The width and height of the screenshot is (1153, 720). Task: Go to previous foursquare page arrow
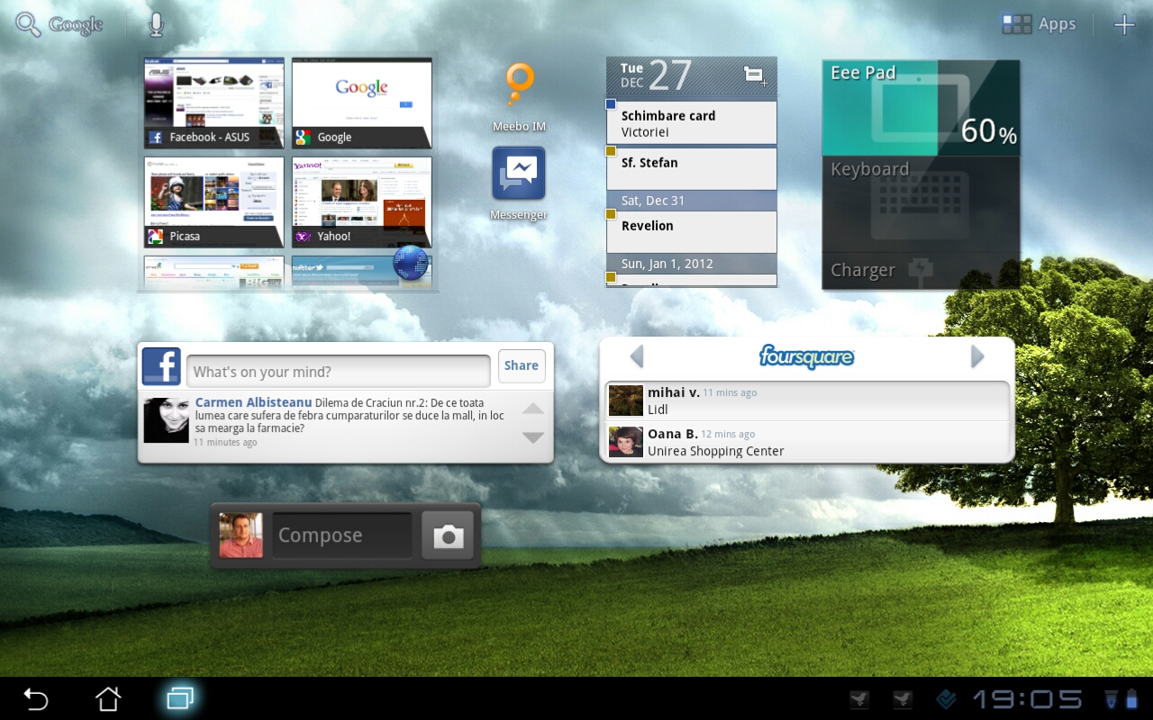[x=637, y=357]
